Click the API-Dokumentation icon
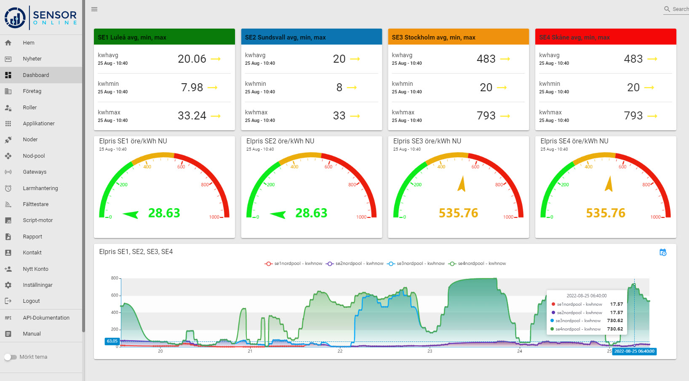Viewport: 689px width, 381px height. [x=8, y=318]
